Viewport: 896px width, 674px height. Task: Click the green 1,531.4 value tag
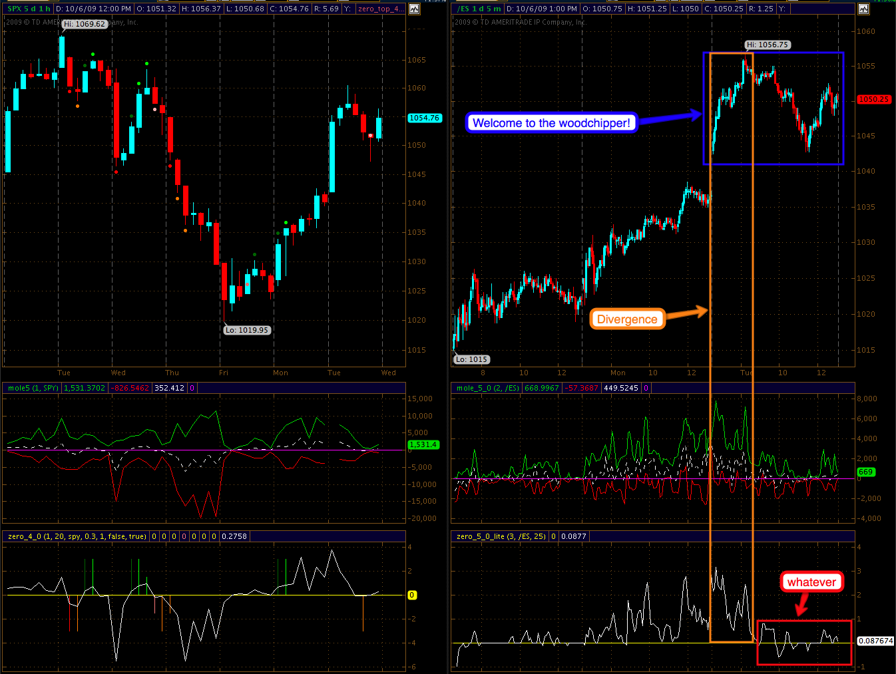point(423,444)
